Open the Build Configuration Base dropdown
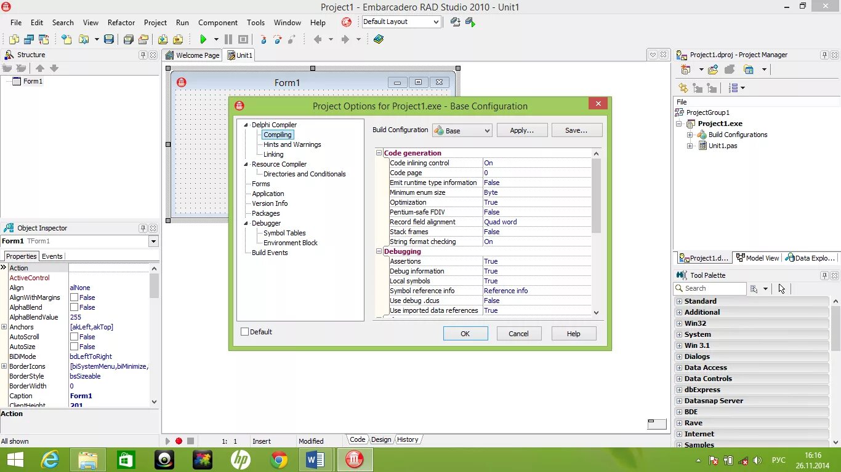 point(462,130)
